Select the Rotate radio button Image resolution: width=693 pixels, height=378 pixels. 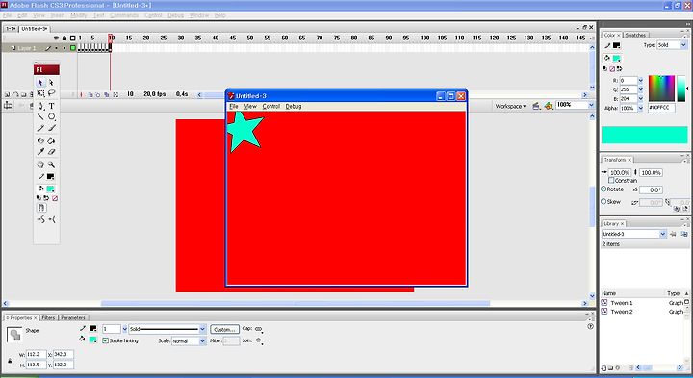[x=603, y=189]
